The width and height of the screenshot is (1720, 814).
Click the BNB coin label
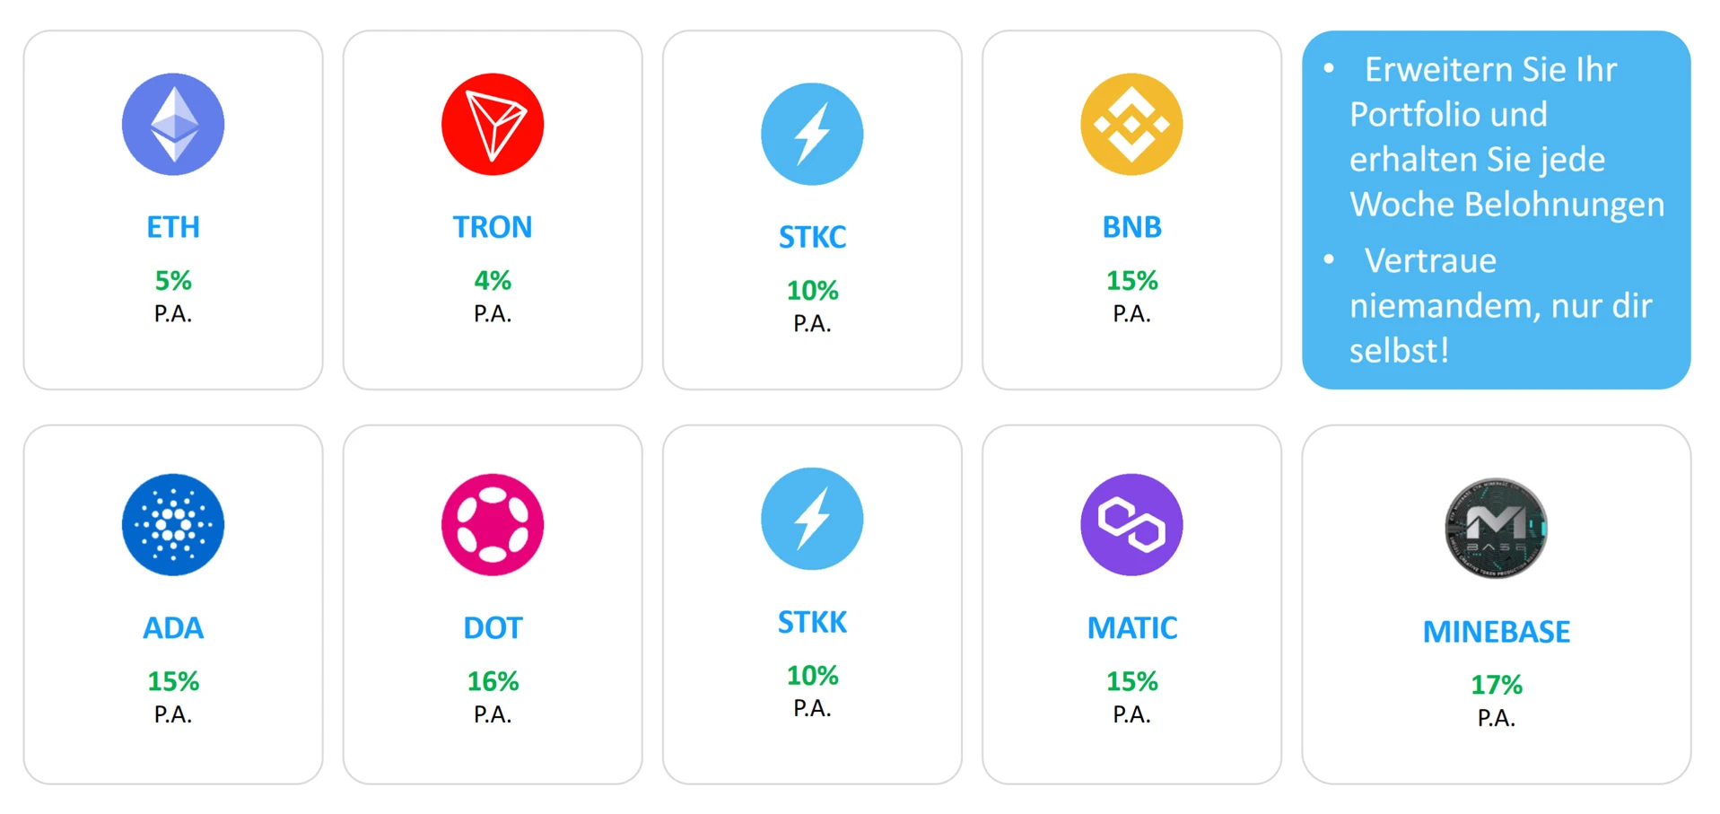[x=1131, y=227]
